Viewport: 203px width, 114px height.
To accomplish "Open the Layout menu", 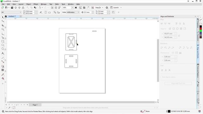I will tap(21, 4).
